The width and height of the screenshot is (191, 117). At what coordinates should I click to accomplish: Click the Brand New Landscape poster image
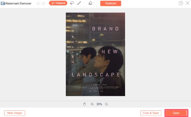coord(95,54)
